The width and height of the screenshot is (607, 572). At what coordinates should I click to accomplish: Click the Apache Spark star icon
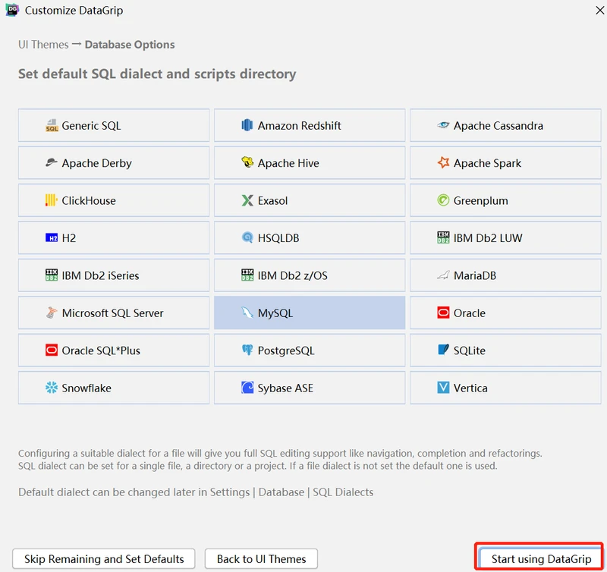pos(443,162)
